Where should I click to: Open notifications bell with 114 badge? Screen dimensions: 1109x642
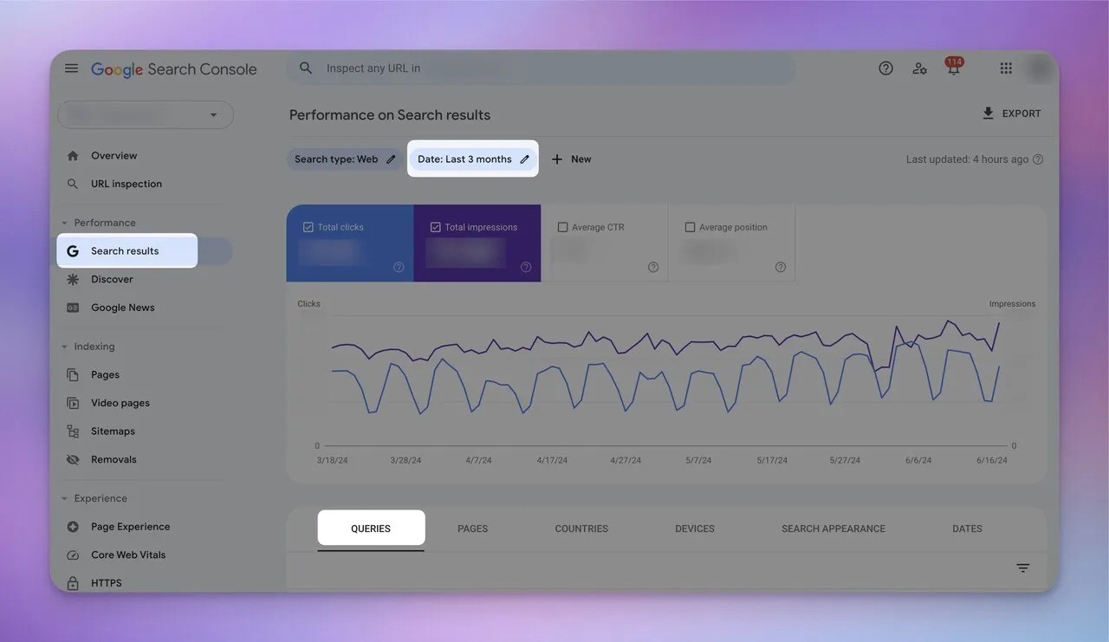tap(953, 68)
